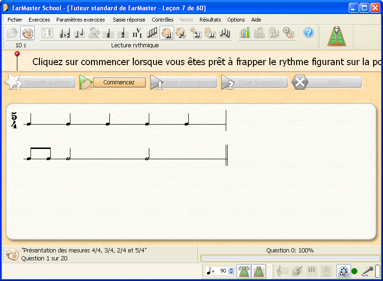Maximize the EarMaster School window
Image resolution: width=383 pixels, height=281 pixels.
point(364,8)
